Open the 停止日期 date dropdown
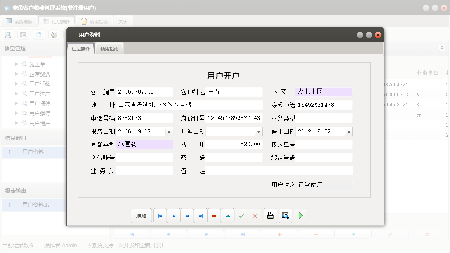The width and height of the screenshot is (450, 253). tap(348, 131)
